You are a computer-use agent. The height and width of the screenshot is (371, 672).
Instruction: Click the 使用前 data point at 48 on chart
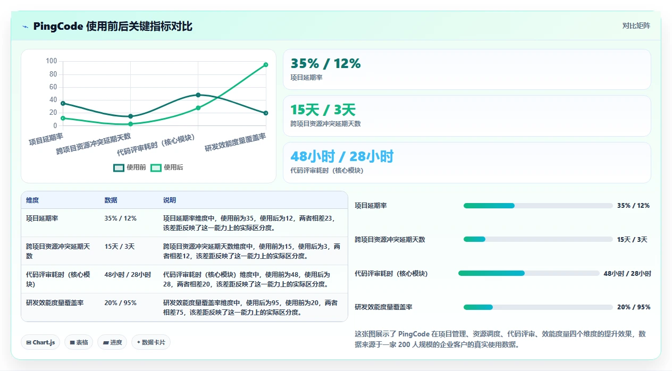(198, 95)
